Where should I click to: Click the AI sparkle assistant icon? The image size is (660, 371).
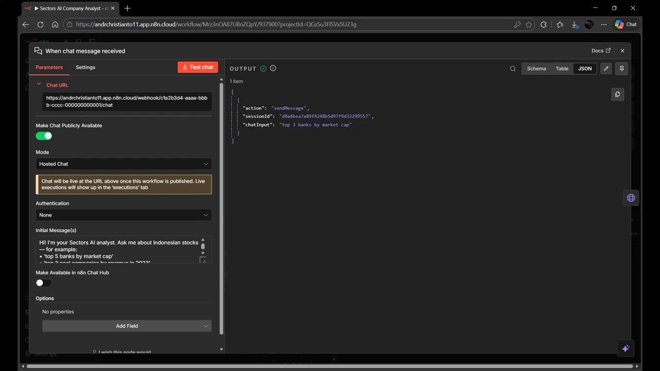[x=625, y=348]
